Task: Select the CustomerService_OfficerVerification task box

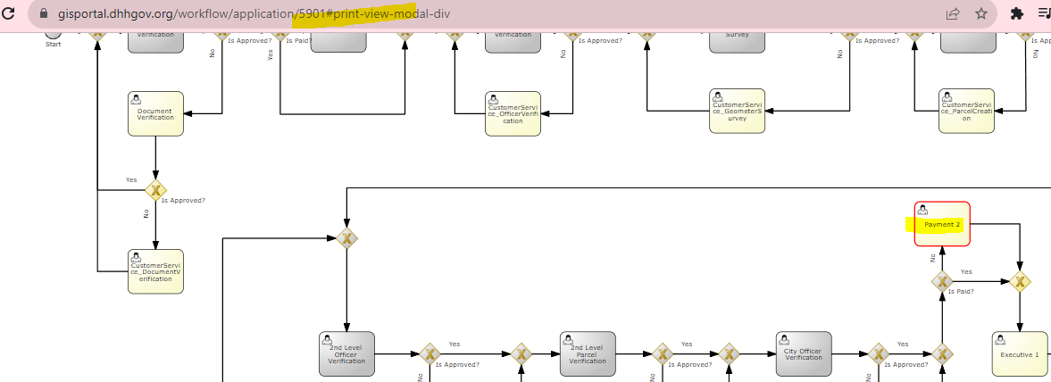Action: 513,113
